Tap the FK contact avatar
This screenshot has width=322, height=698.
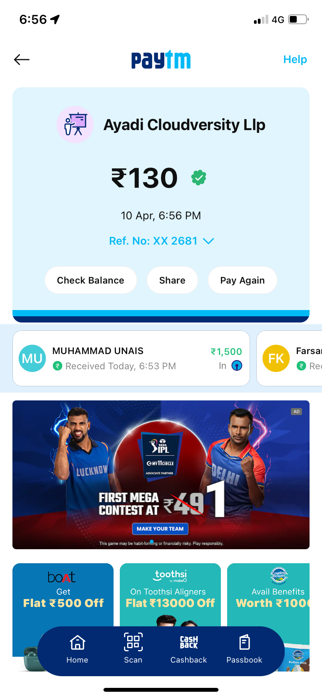(x=276, y=358)
